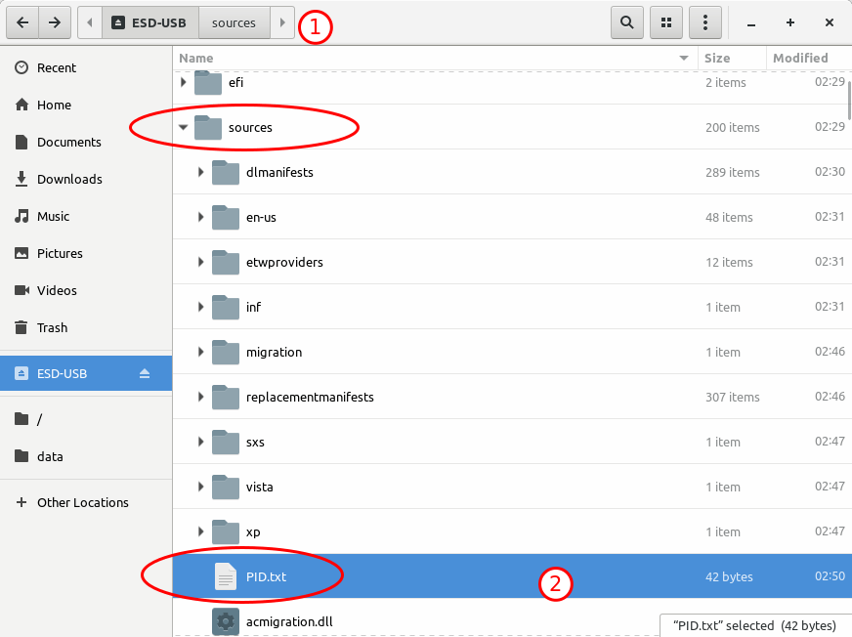
Task: Select ESD-USB in the path bar
Action: click(x=149, y=22)
